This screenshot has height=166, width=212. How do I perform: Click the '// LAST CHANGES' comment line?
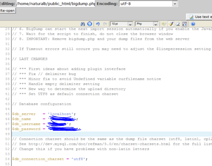[x=30, y=59]
